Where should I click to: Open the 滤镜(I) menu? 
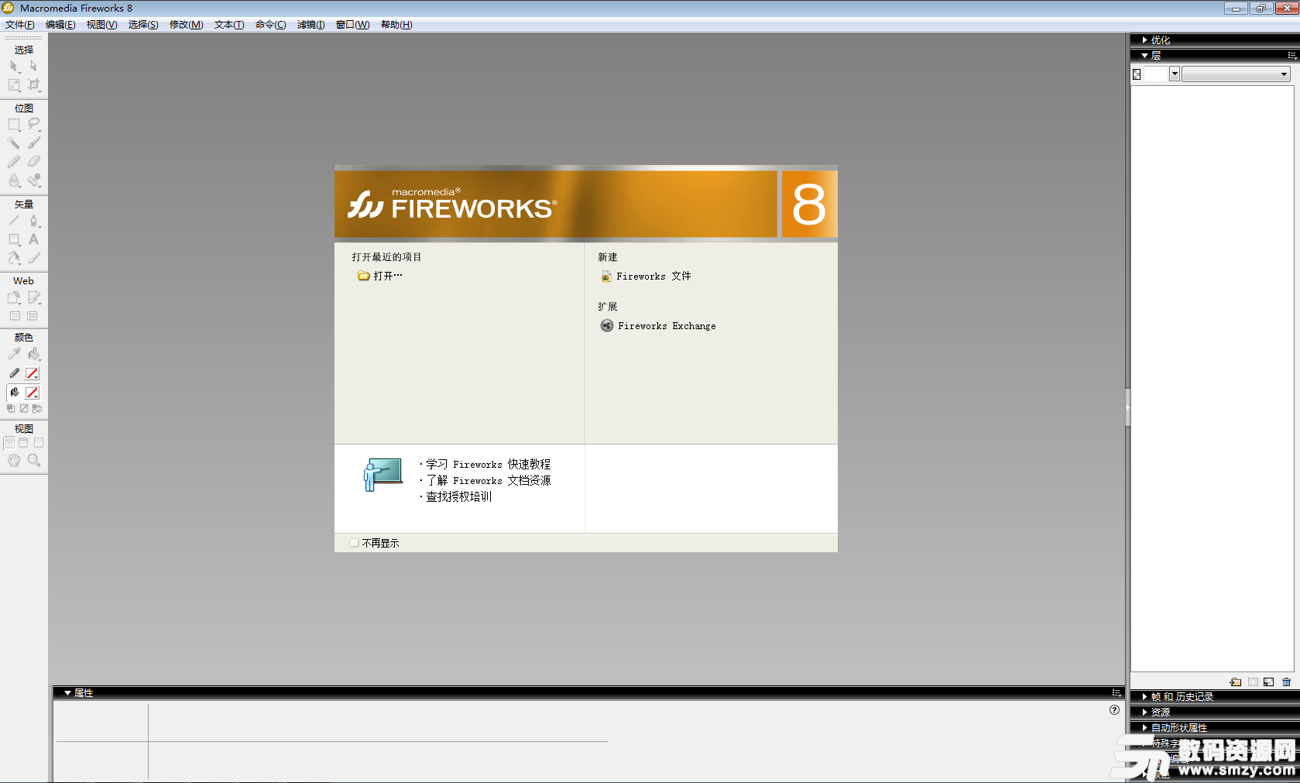click(x=310, y=25)
